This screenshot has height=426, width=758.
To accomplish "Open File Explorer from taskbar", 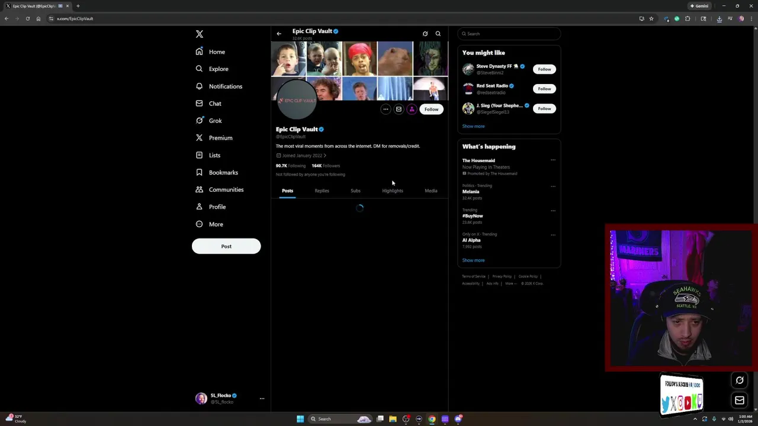I will 393,419.
